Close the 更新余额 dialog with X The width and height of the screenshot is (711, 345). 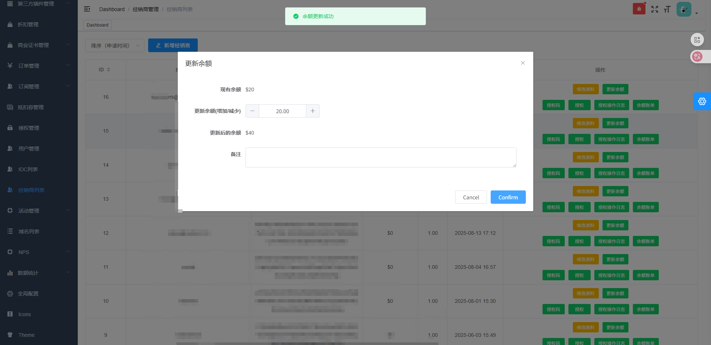(x=523, y=63)
